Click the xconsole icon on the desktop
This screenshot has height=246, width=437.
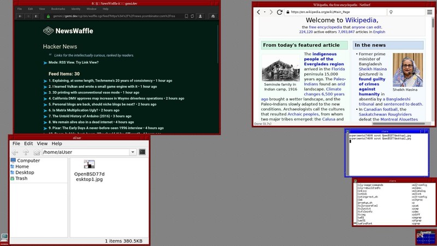(4, 239)
